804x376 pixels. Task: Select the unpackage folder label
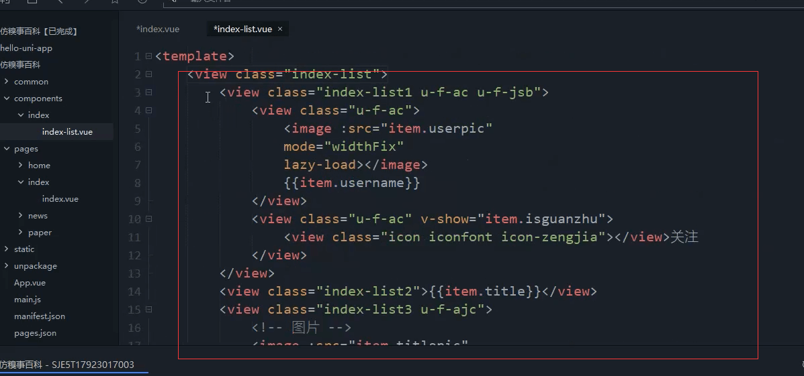click(x=36, y=266)
